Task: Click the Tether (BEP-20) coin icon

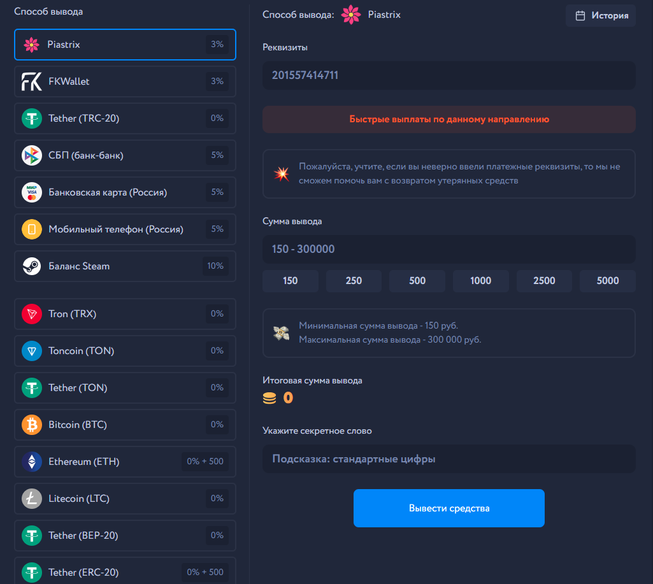Action: click(32, 536)
